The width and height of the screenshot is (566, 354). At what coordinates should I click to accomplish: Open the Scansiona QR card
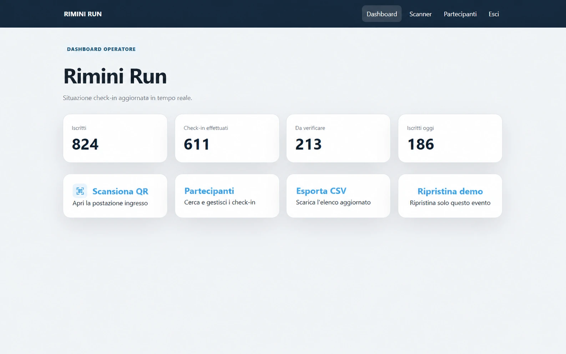(x=115, y=196)
